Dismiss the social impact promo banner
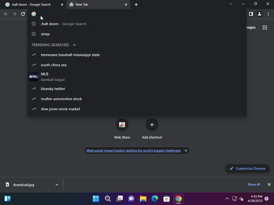The width and height of the screenshot is (274, 205). click(186, 151)
